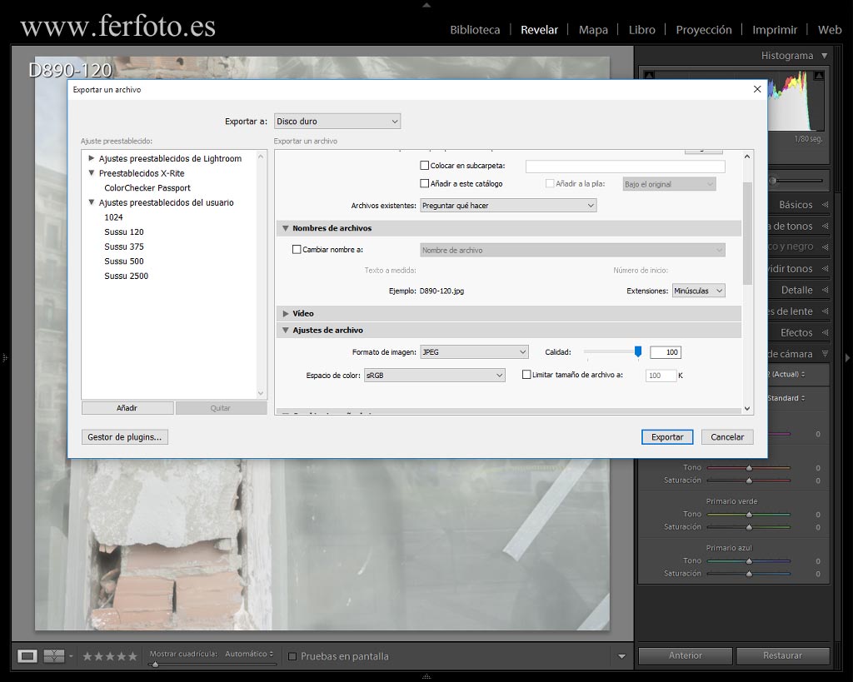Image resolution: width=853 pixels, height=682 pixels.
Task: Select the loupe view icon in toolbar
Action: pyautogui.click(x=27, y=656)
